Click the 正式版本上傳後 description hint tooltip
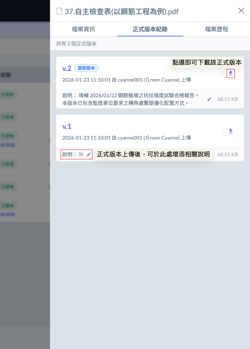The image size is (250, 349). click(x=153, y=154)
